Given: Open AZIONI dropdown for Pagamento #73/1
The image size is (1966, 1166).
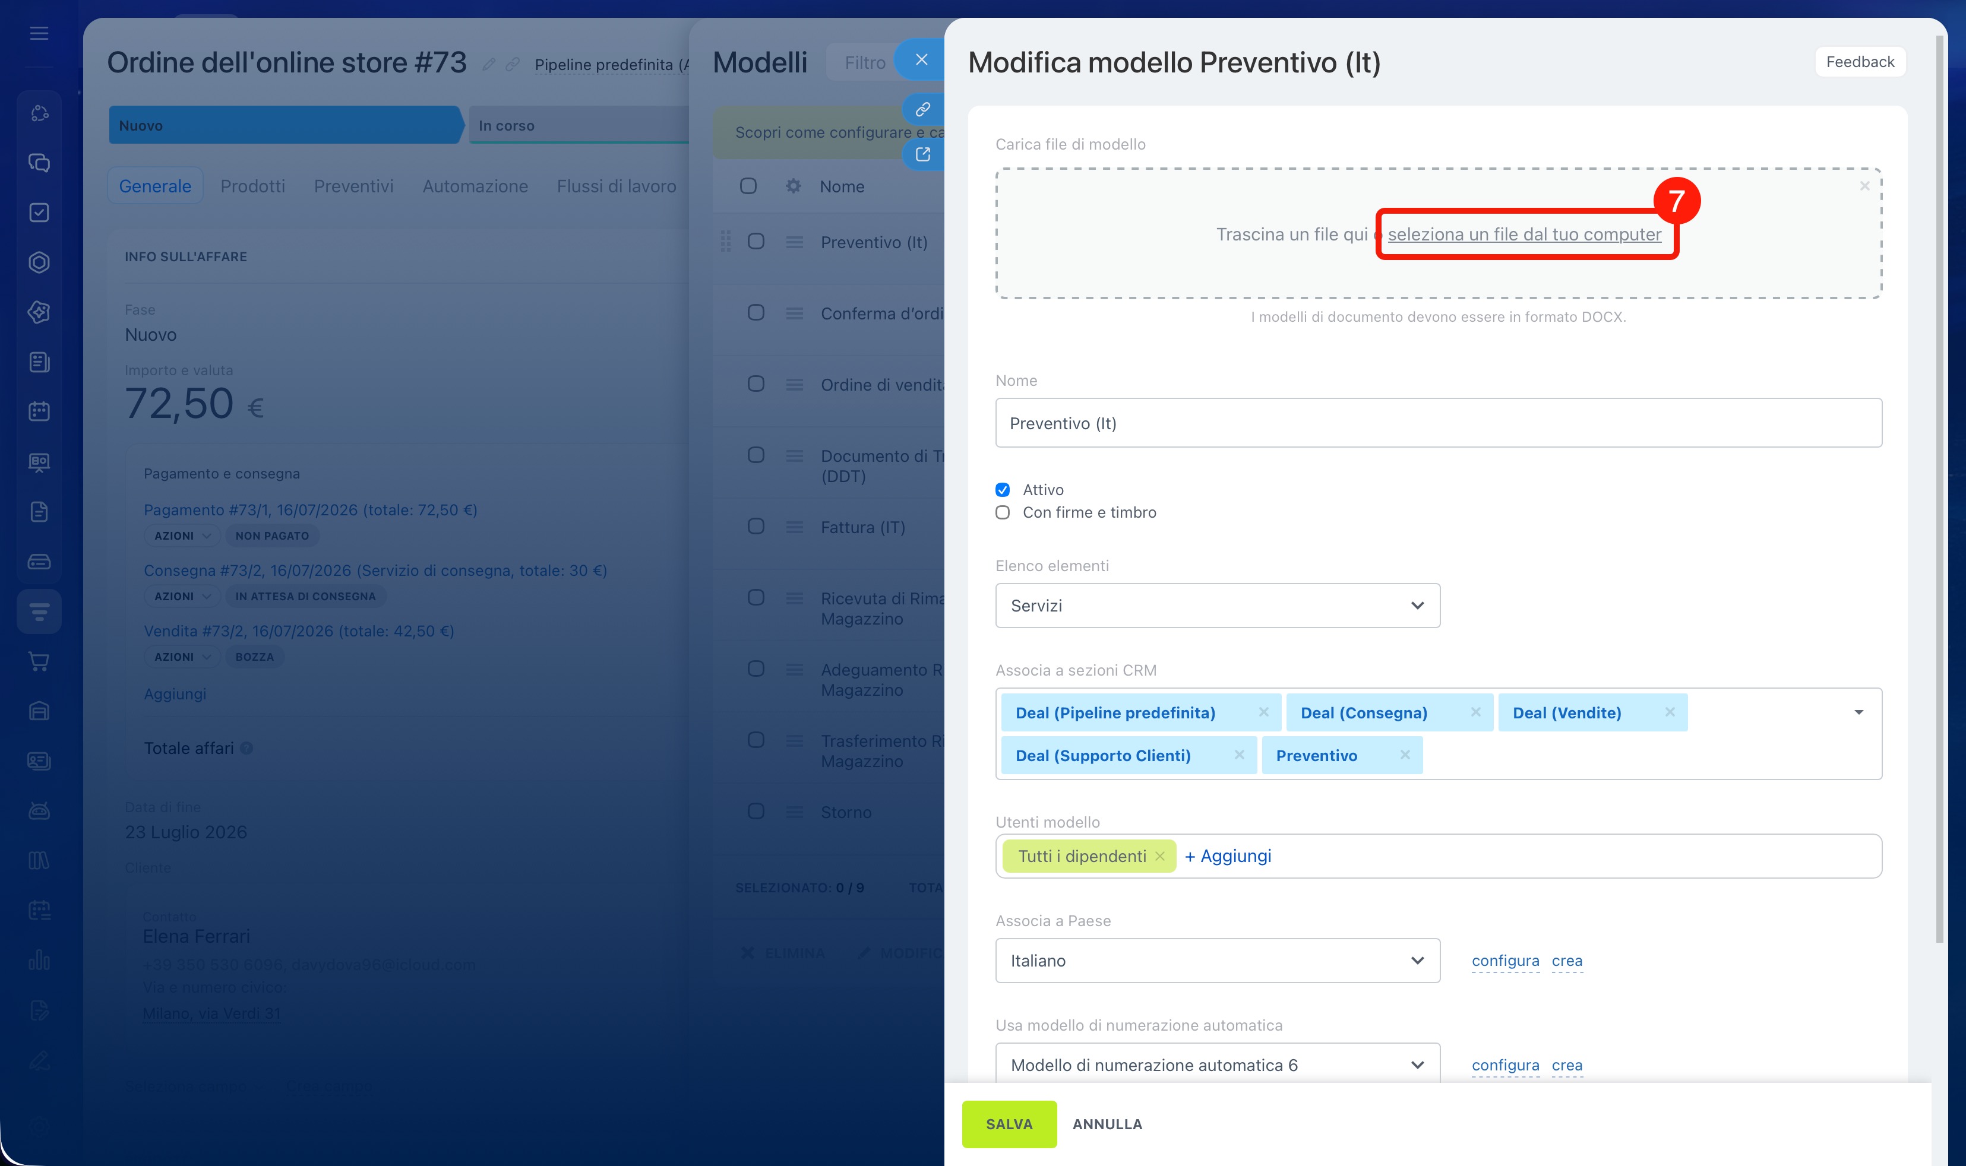Looking at the screenshot, I should point(182,536).
